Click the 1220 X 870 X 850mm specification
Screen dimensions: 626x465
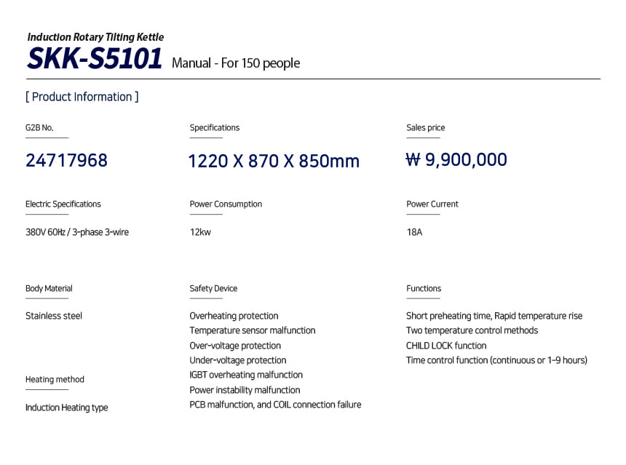(274, 161)
